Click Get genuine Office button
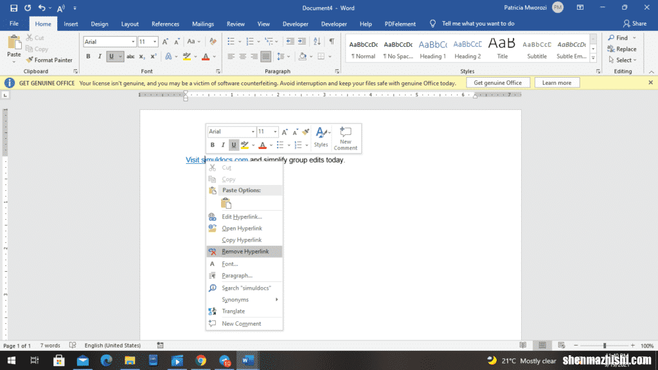 pos(498,83)
